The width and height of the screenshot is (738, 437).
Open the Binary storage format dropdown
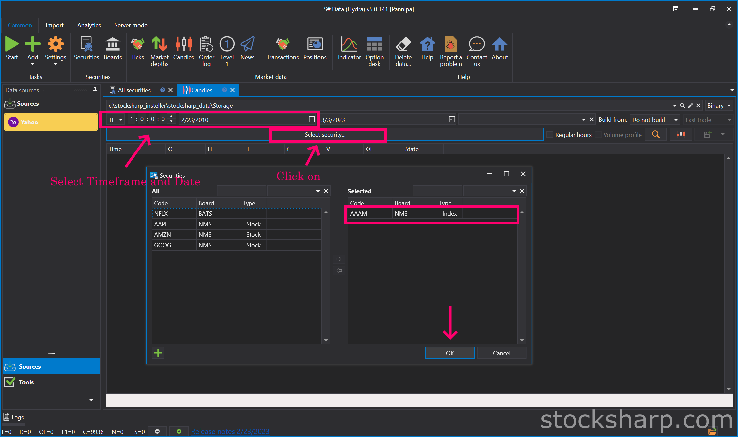pyautogui.click(x=719, y=106)
